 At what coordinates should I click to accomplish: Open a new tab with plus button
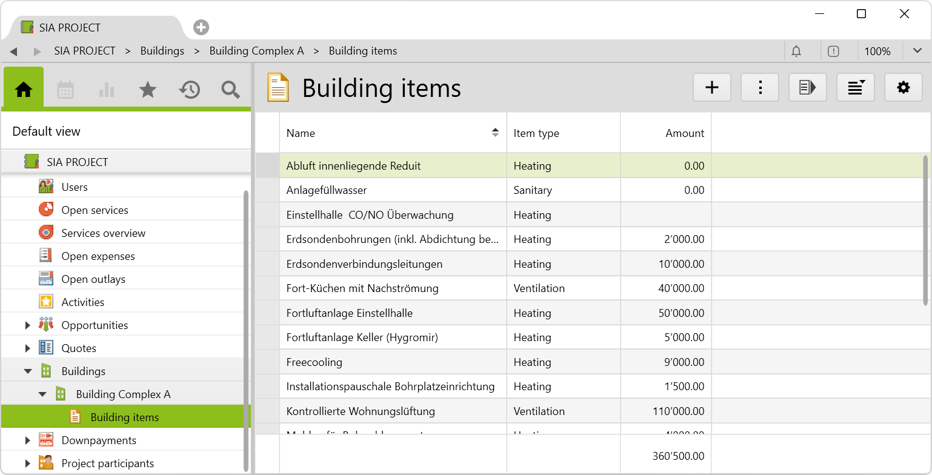coord(201,27)
